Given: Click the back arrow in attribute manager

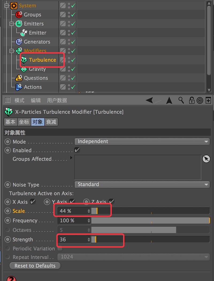Looking at the screenshot, I should tap(149, 100).
